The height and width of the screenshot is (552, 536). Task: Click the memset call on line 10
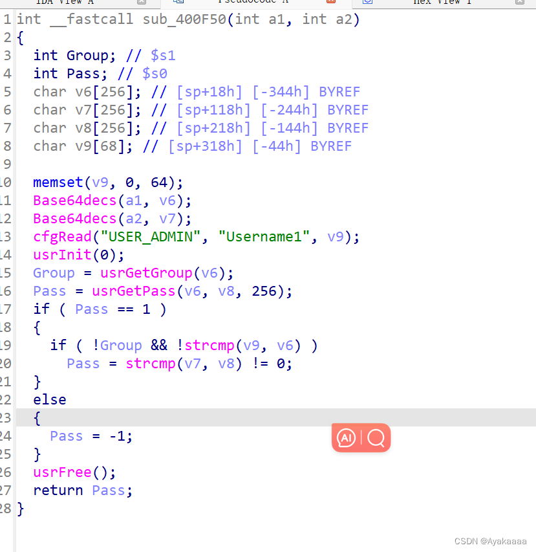click(x=58, y=182)
